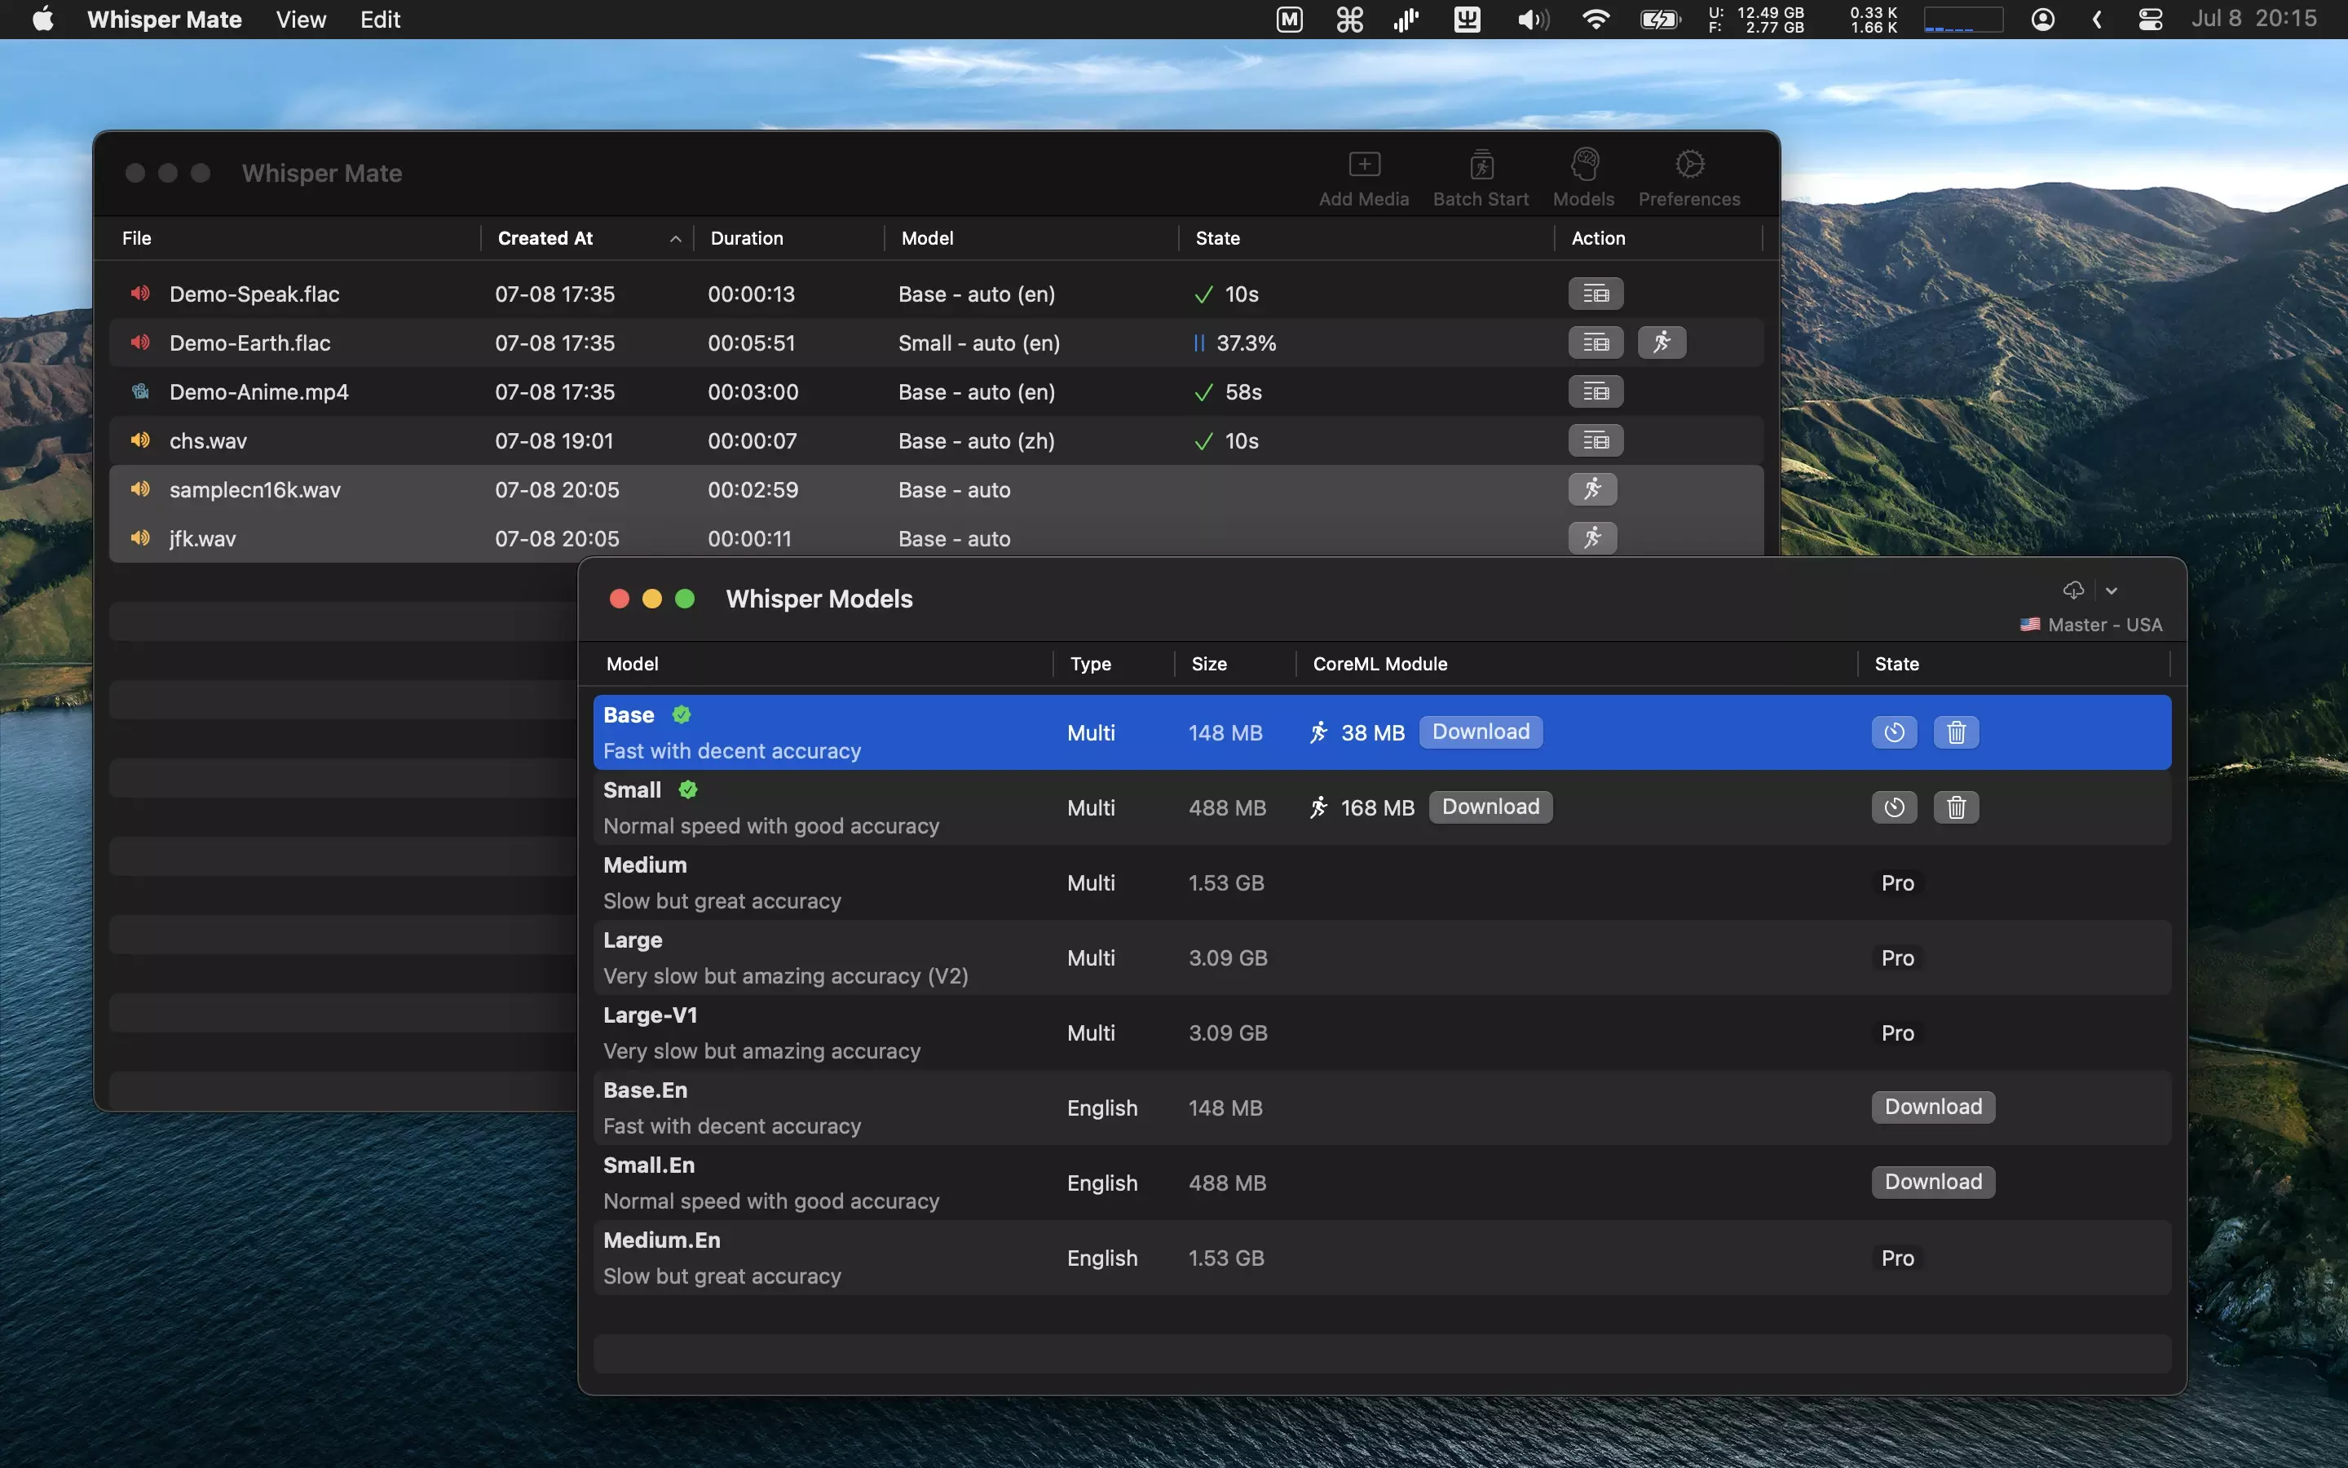Start transcription of jfk.wav with runner icon
This screenshot has height=1468, width=2348.
1592,538
